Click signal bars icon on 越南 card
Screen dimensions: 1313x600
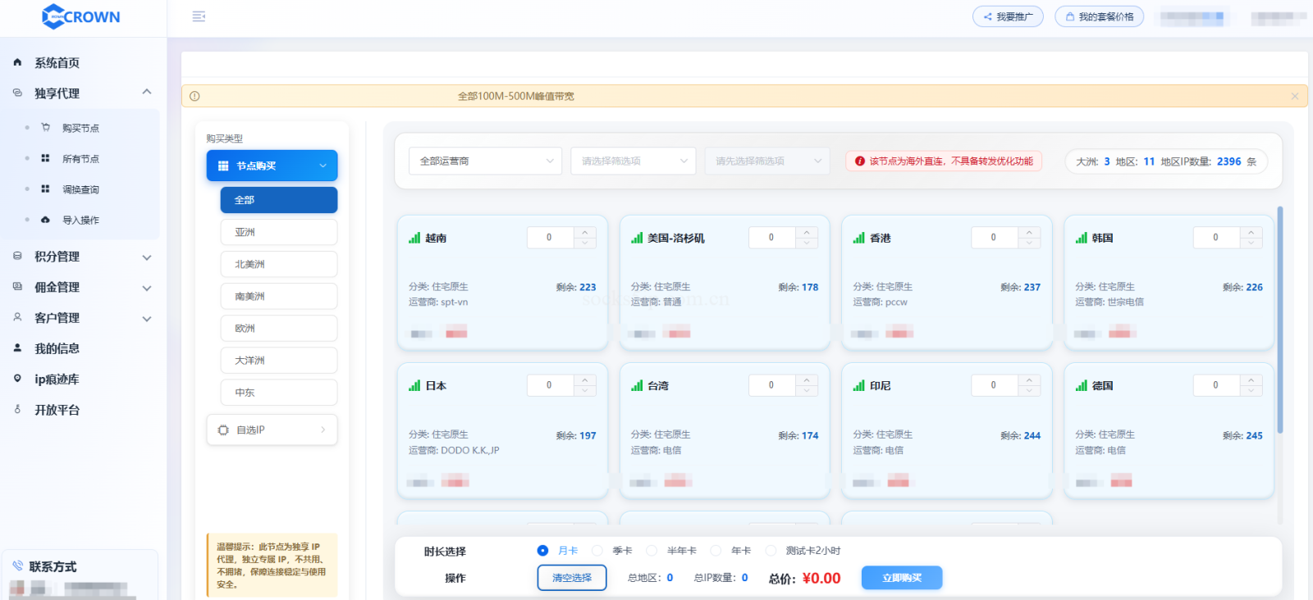[414, 238]
